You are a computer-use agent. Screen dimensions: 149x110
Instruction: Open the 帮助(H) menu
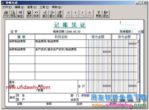tap(57, 7)
